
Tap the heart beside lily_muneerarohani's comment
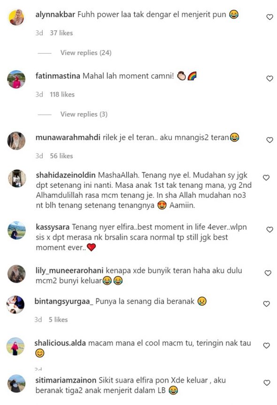point(268,273)
